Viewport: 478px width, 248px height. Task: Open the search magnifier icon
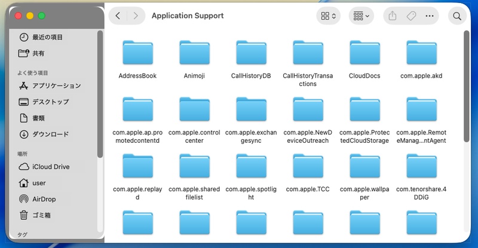point(457,16)
